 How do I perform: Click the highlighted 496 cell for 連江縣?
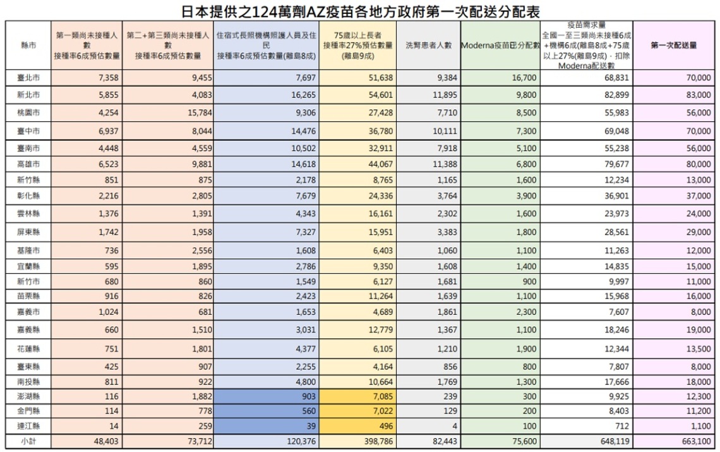(x=357, y=426)
